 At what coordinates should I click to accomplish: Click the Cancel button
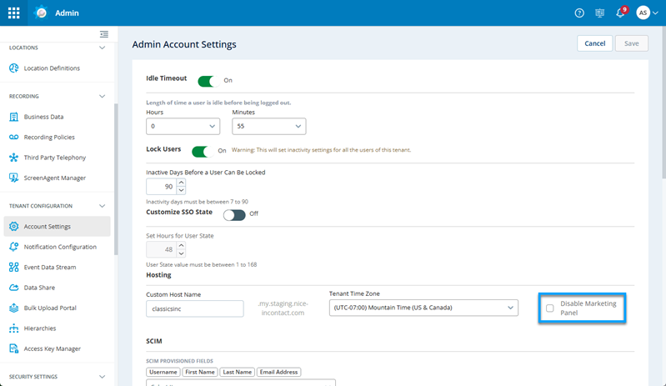point(594,43)
